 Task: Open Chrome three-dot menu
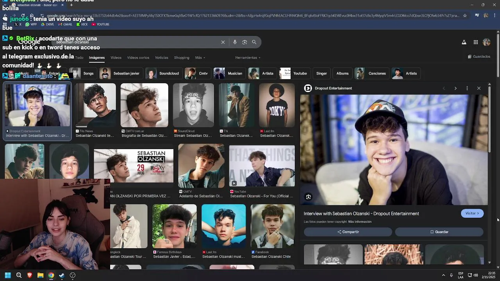point(495,16)
